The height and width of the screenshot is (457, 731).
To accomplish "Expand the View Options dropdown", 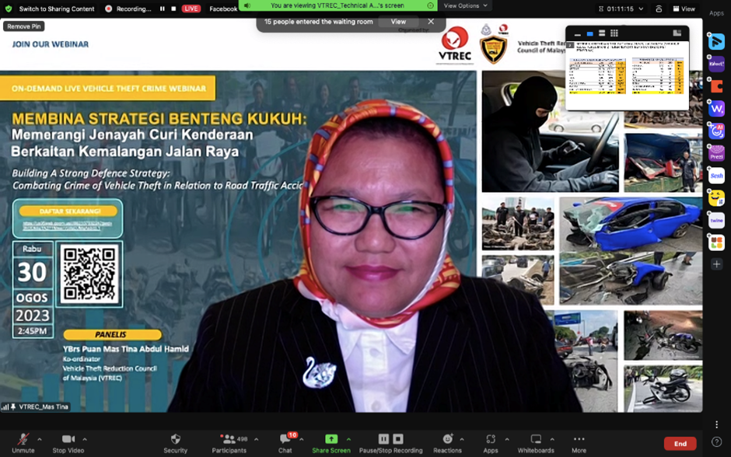I will 465,5.
